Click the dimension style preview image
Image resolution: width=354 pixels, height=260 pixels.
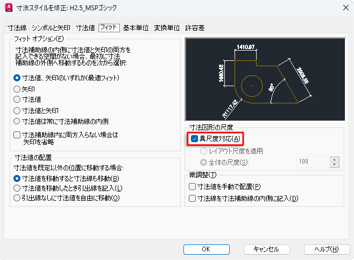[265, 80]
